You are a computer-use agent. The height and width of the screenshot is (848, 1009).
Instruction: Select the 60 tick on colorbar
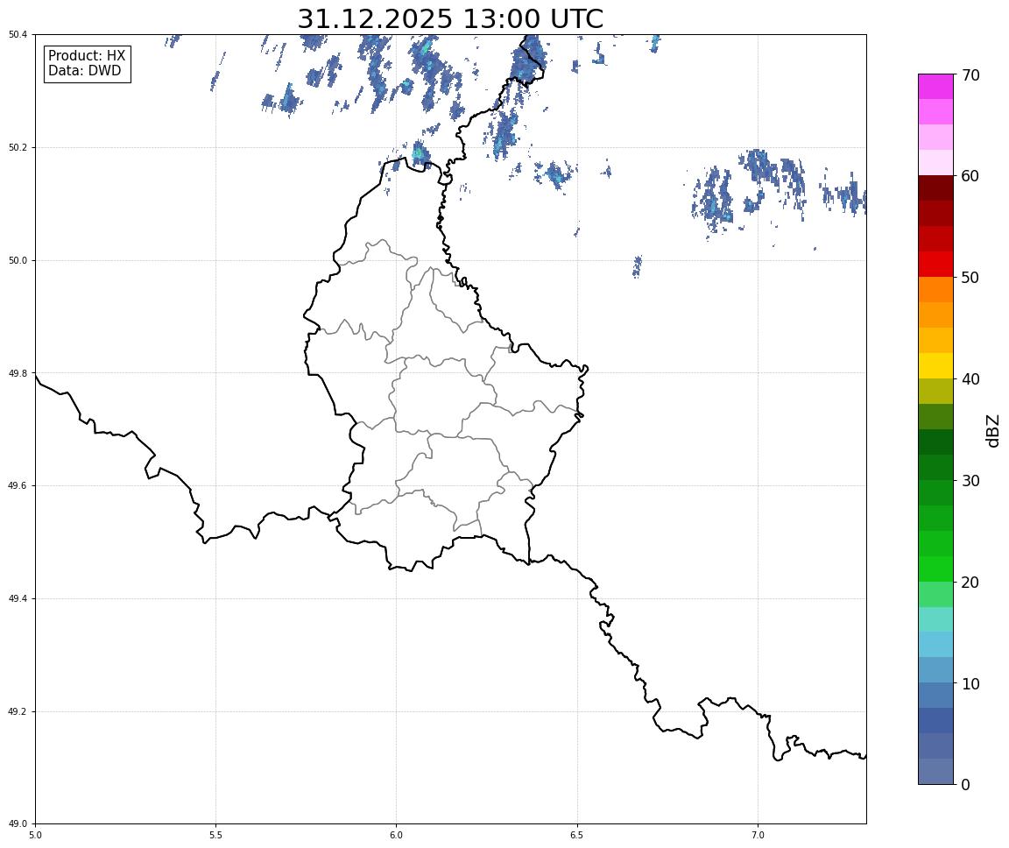click(x=970, y=176)
